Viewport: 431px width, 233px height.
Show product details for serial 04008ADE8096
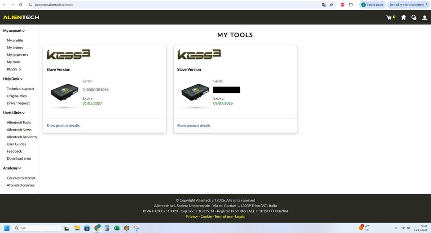[x=63, y=126]
